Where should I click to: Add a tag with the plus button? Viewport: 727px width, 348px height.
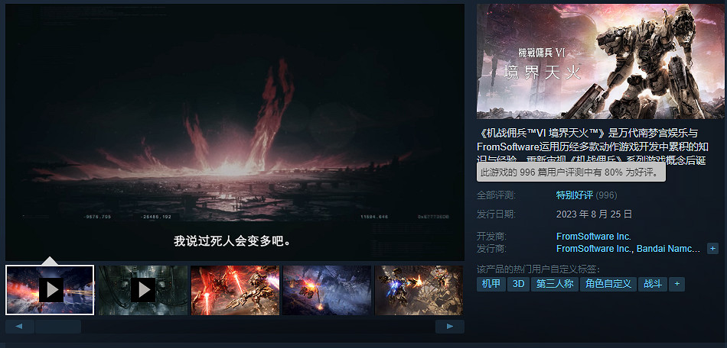(x=677, y=284)
